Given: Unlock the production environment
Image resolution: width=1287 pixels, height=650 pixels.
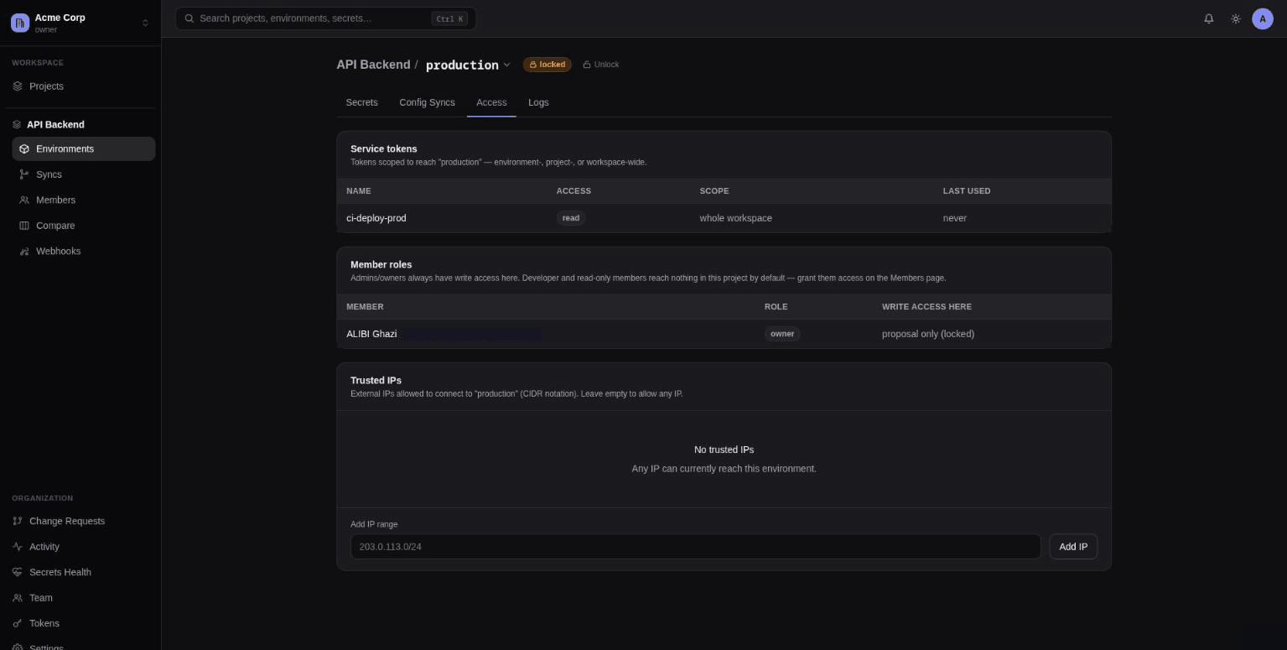Looking at the screenshot, I should (601, 65).
